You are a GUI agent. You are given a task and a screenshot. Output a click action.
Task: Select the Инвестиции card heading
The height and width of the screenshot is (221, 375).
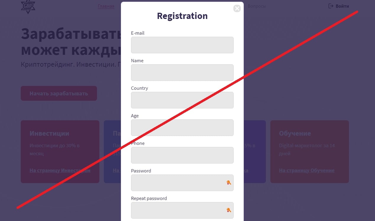click(49, 133)
